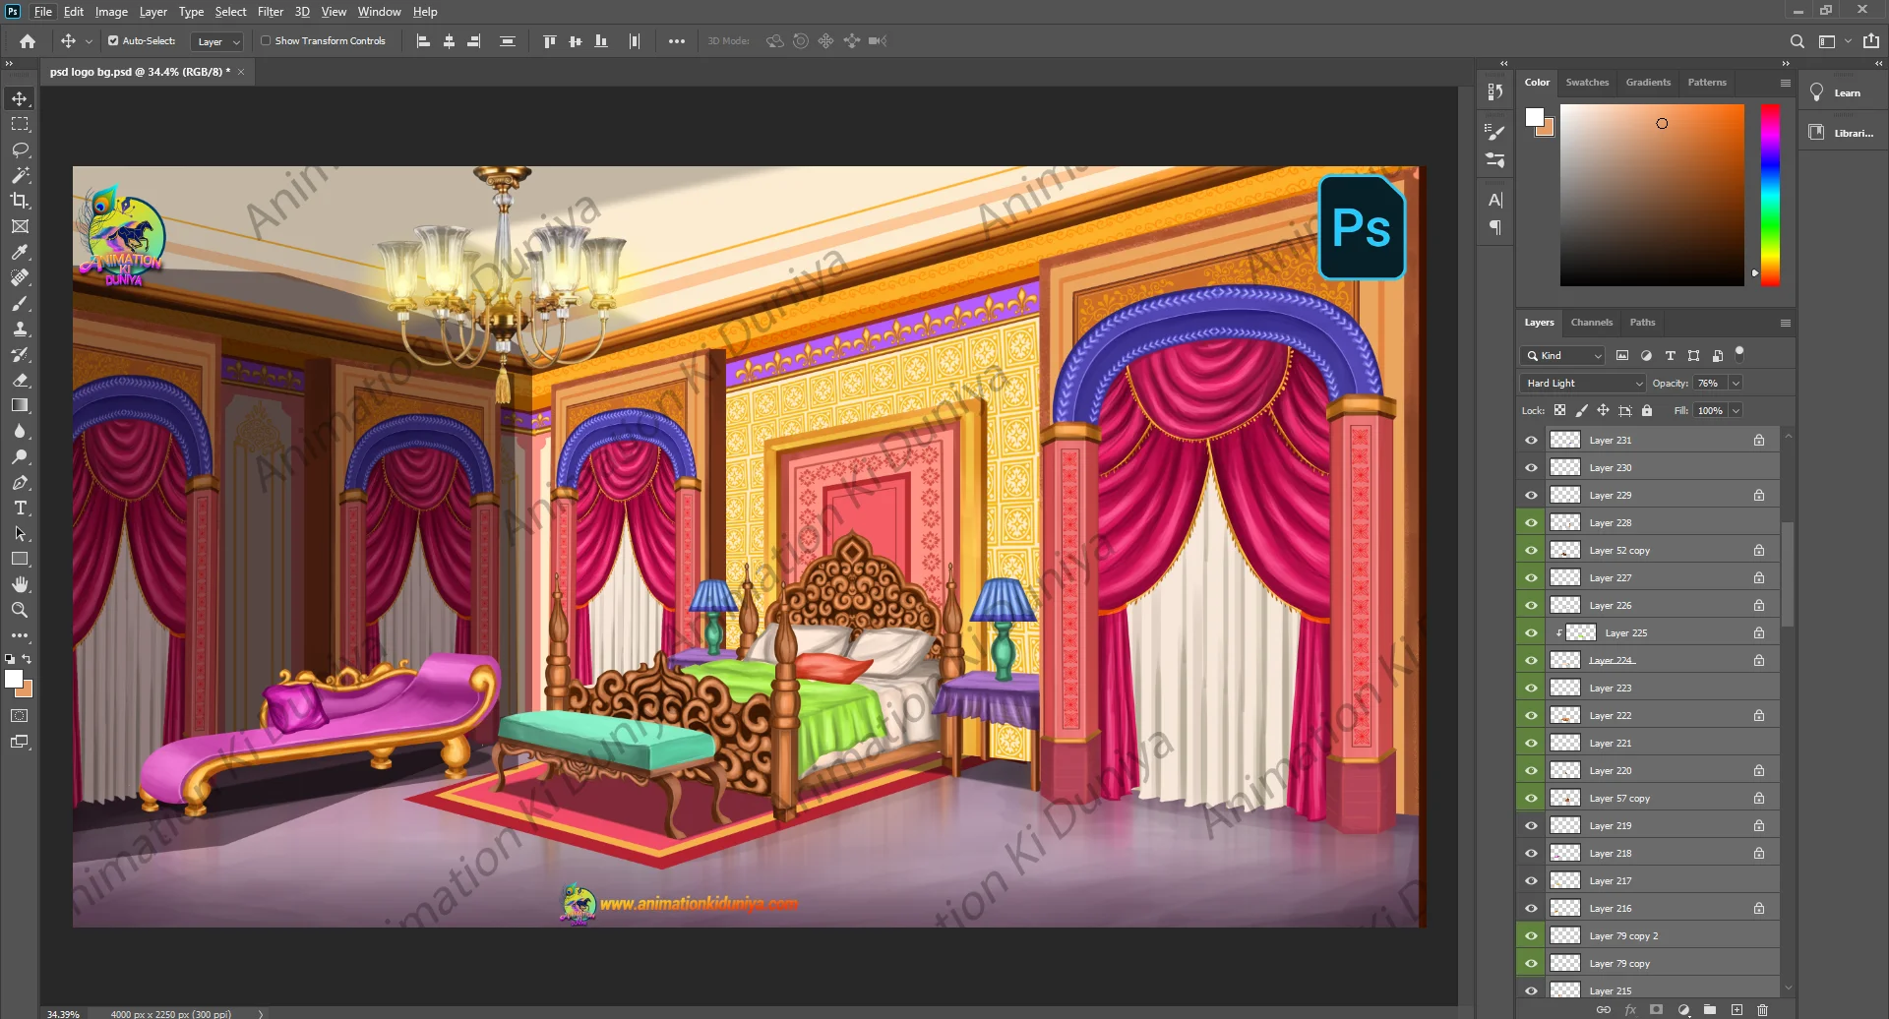1889x1019 pixels.
Task: Select the Clone Stamp tool
Action: [x=20, y=330]
